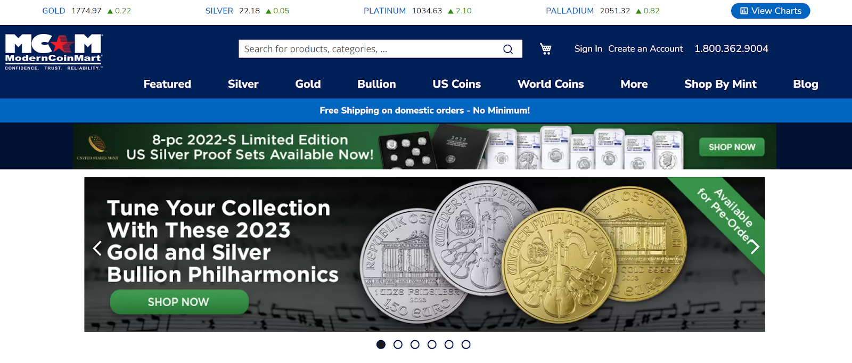Click the View Charts button

coord(771,11)
